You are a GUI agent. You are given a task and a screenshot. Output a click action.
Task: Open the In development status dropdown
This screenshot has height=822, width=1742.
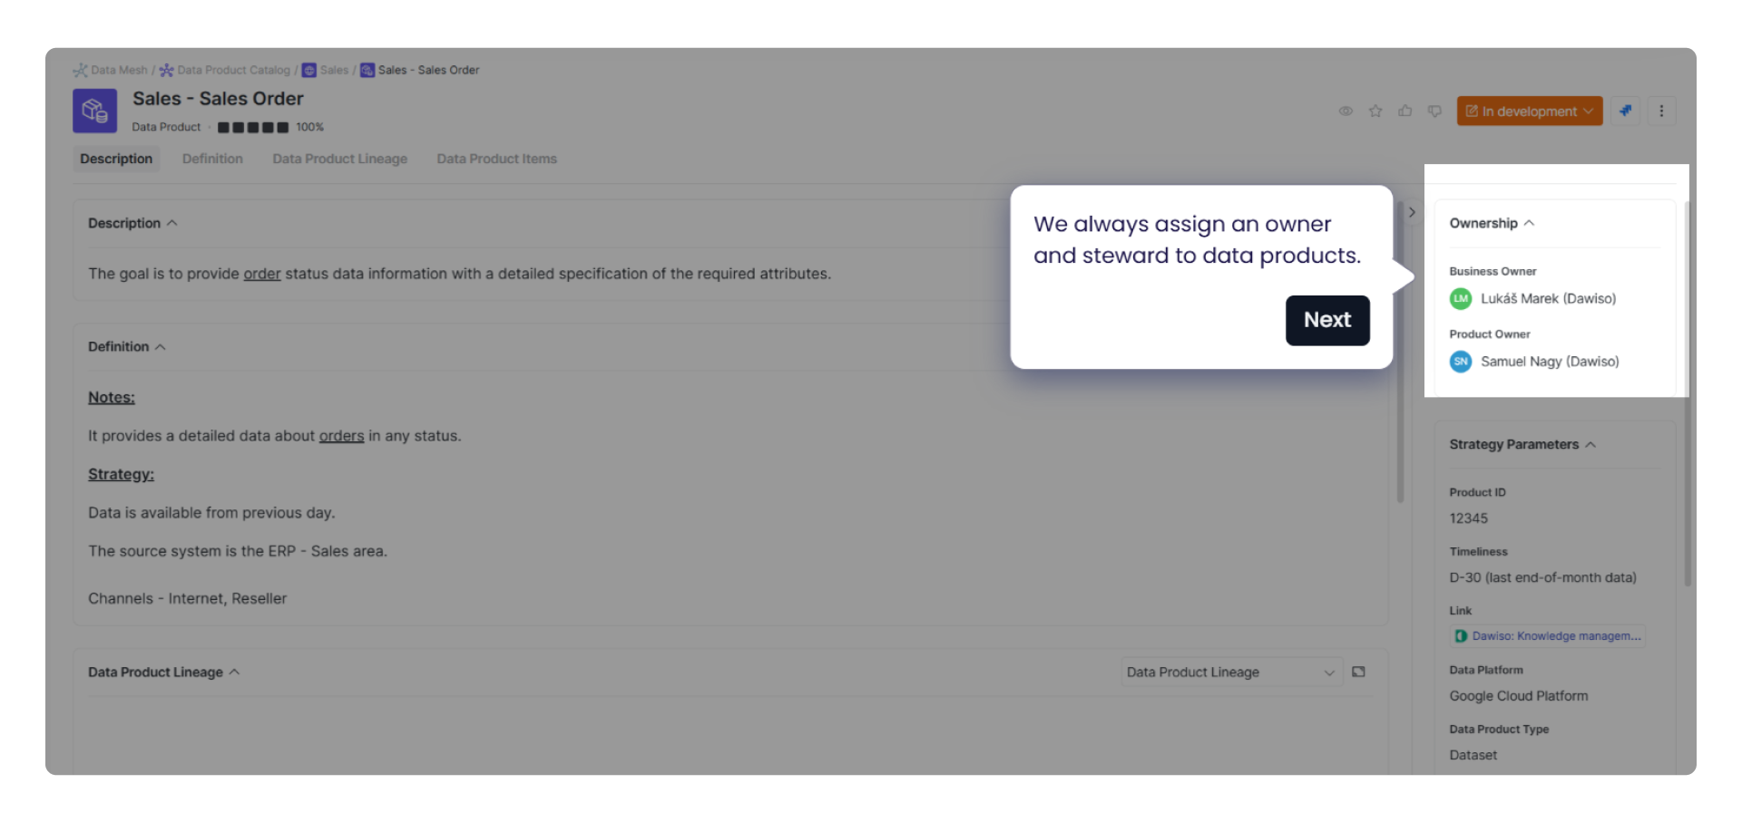point(1529,111)
